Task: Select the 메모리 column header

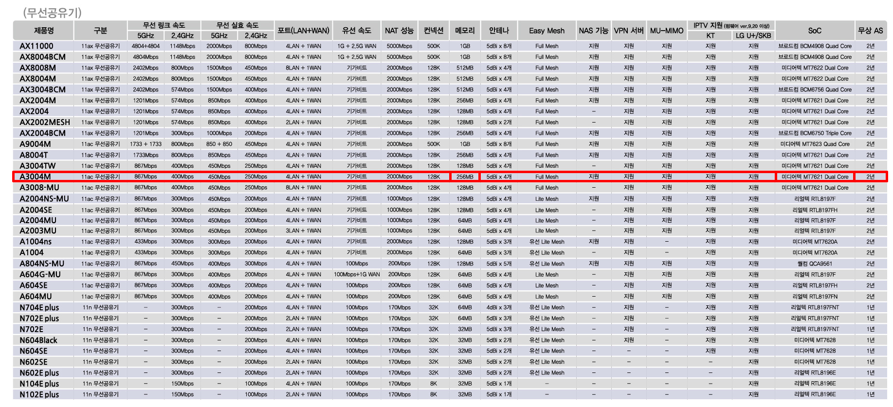Action: point(465,30)
